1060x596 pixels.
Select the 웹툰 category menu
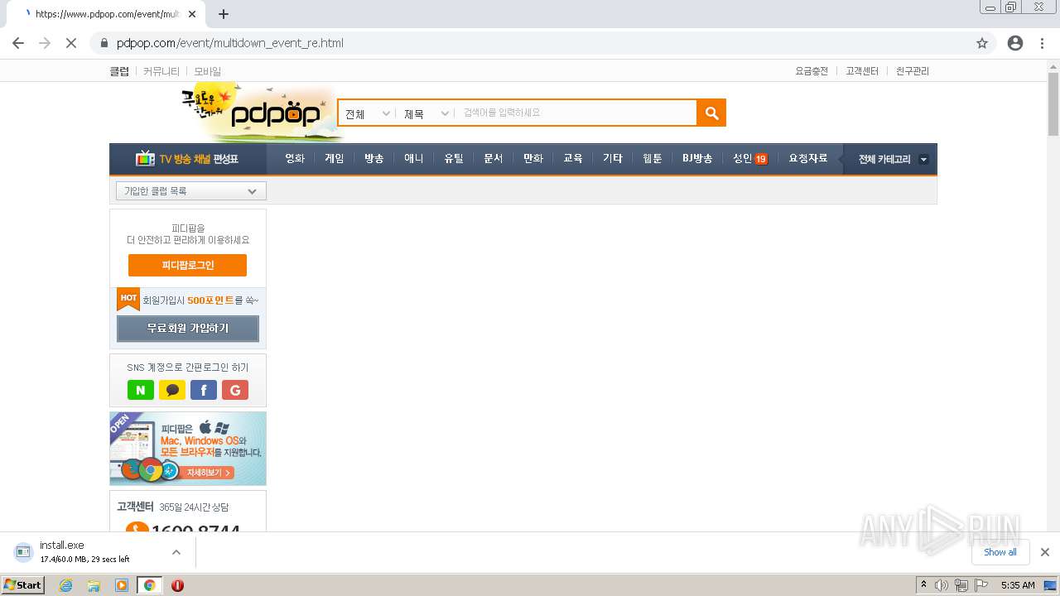click(x=653, y=158)
